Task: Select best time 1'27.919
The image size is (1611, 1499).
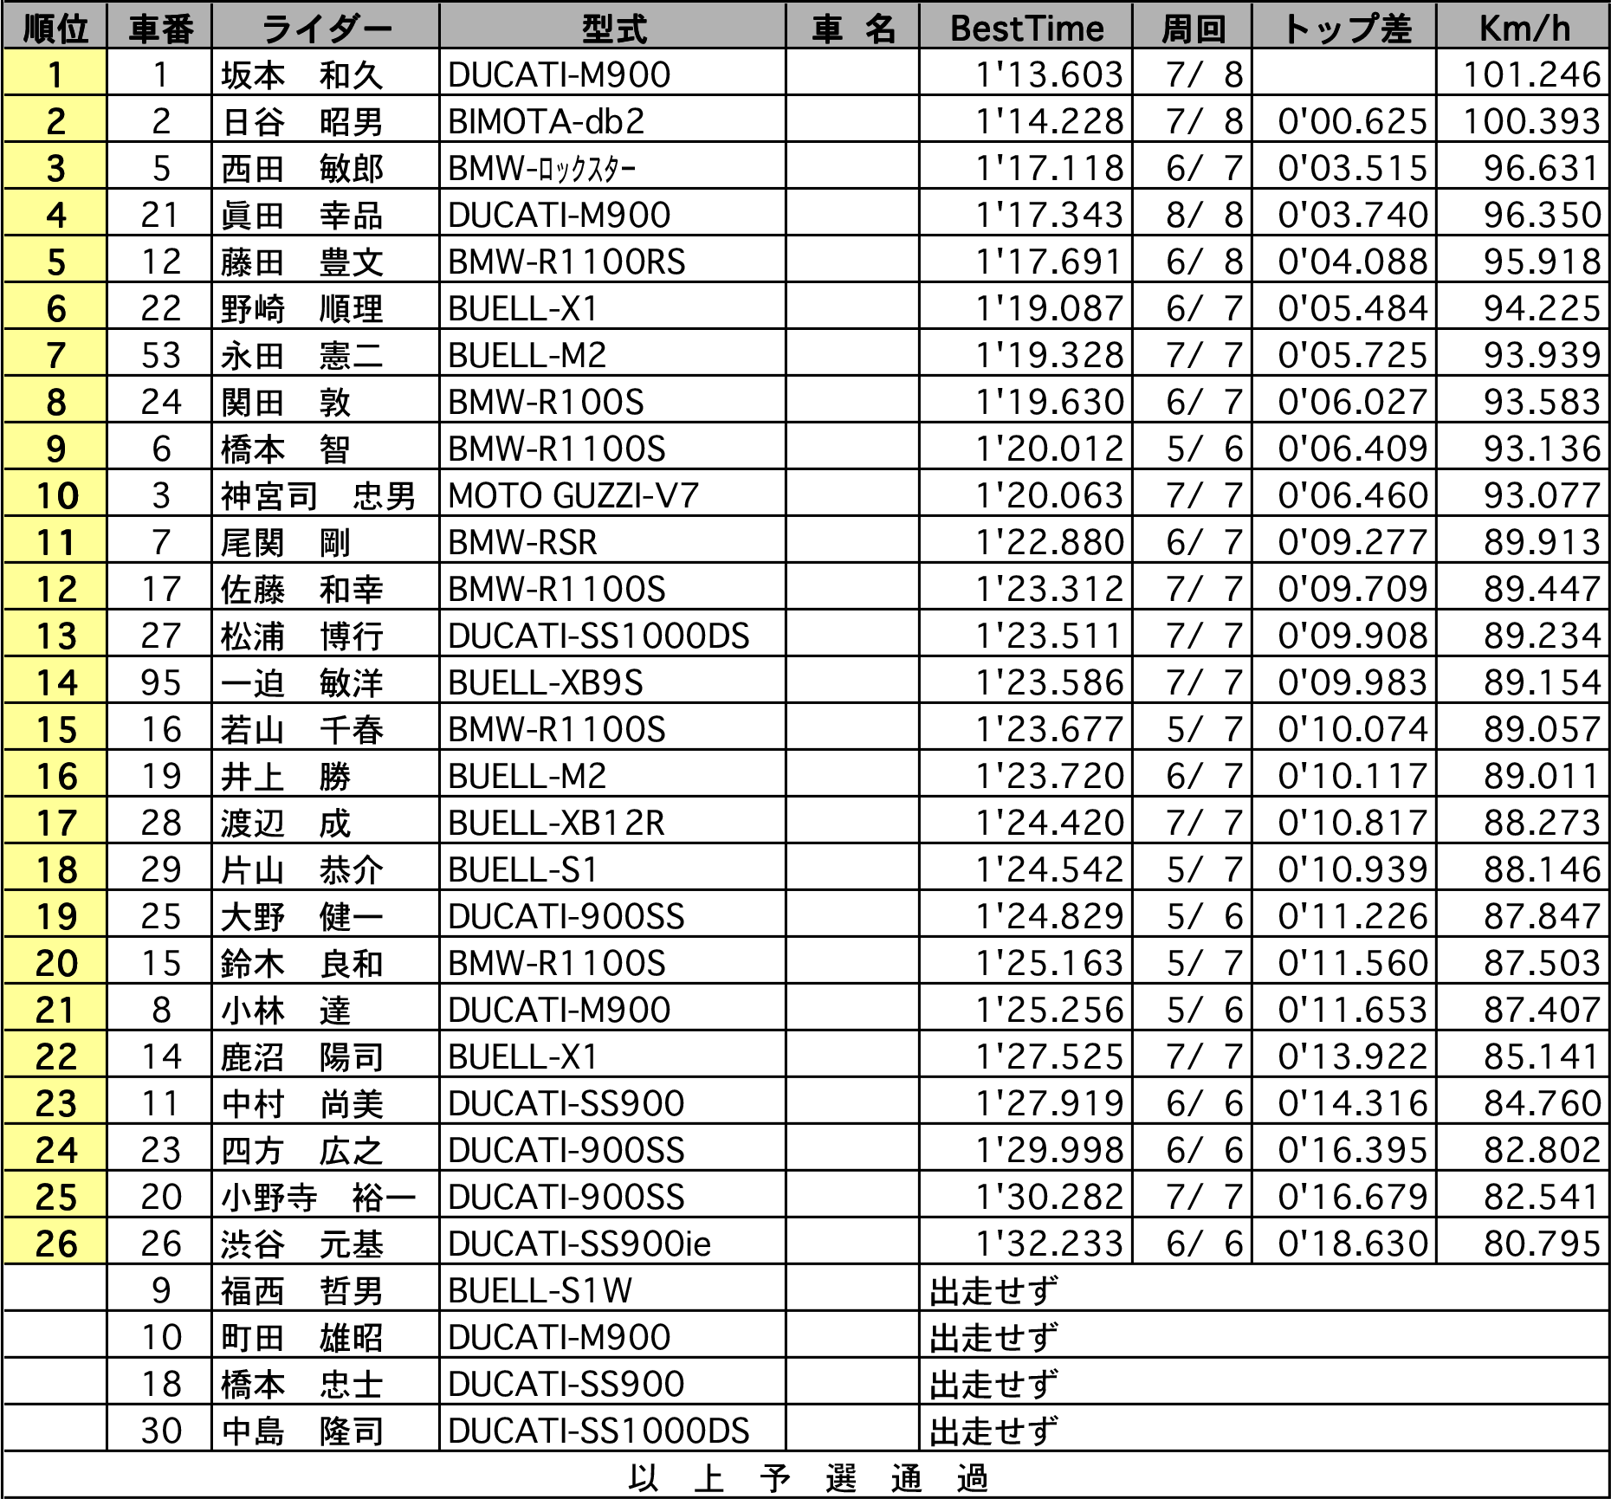Action: tap(1050, 1103)
